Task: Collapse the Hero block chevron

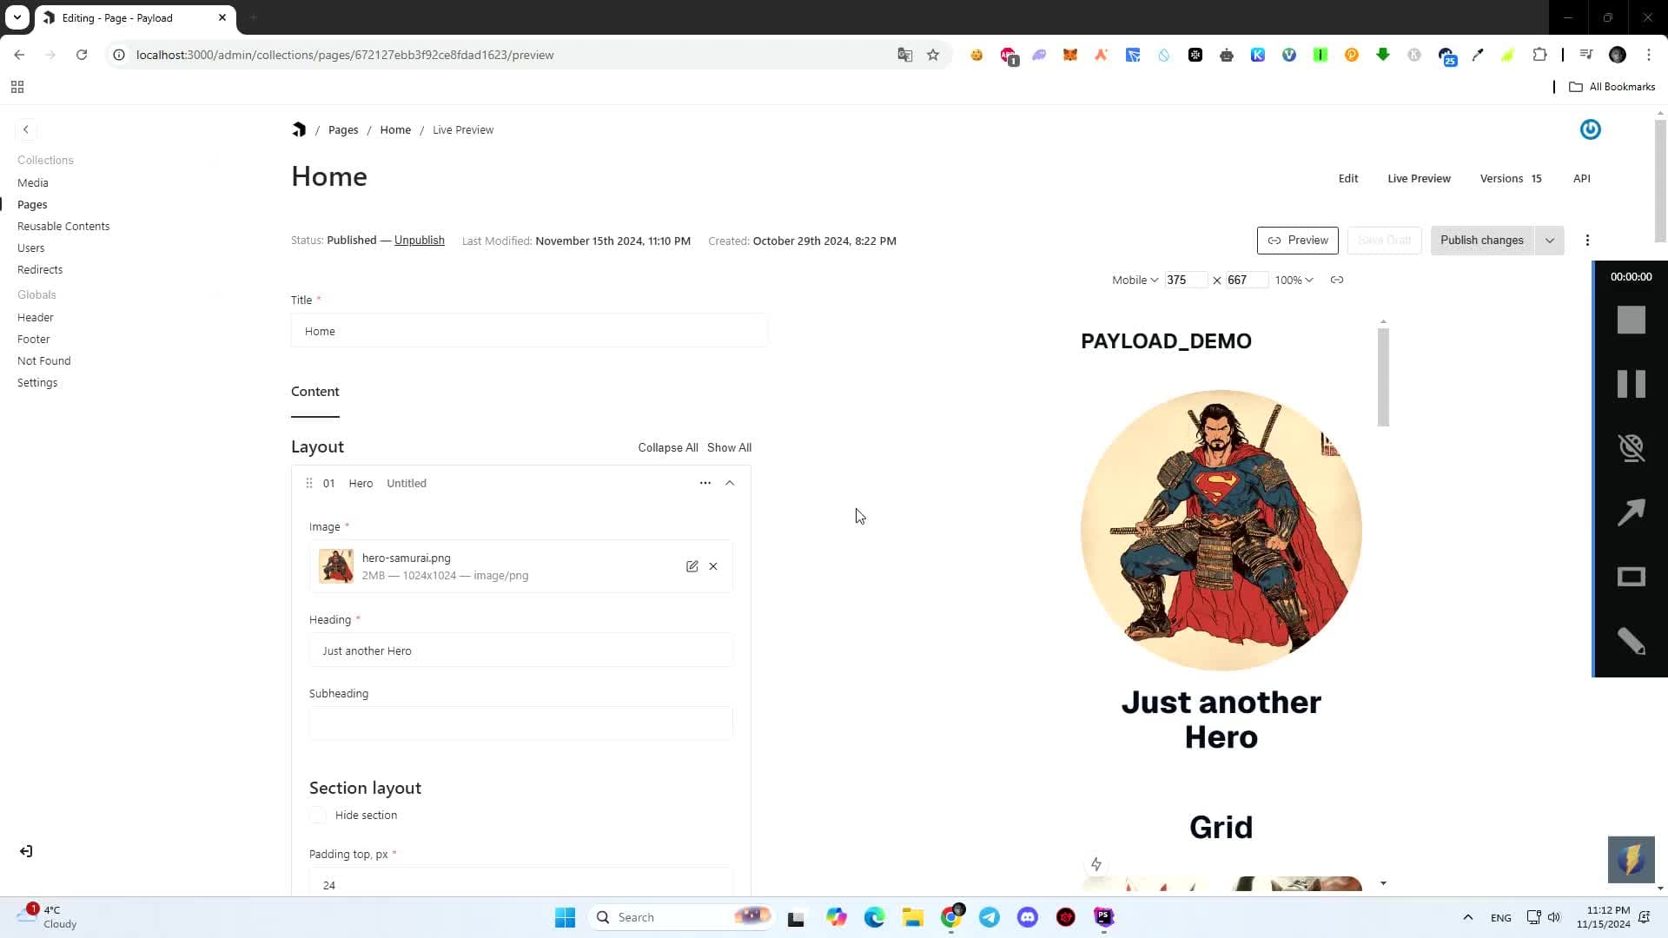Action: point(730,483)
